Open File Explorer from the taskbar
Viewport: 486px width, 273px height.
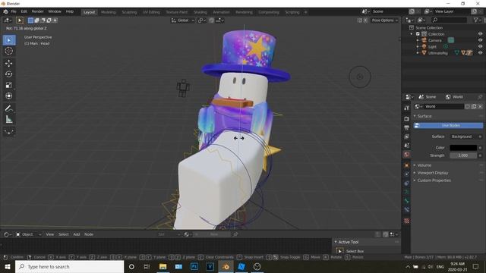(163, 266)
